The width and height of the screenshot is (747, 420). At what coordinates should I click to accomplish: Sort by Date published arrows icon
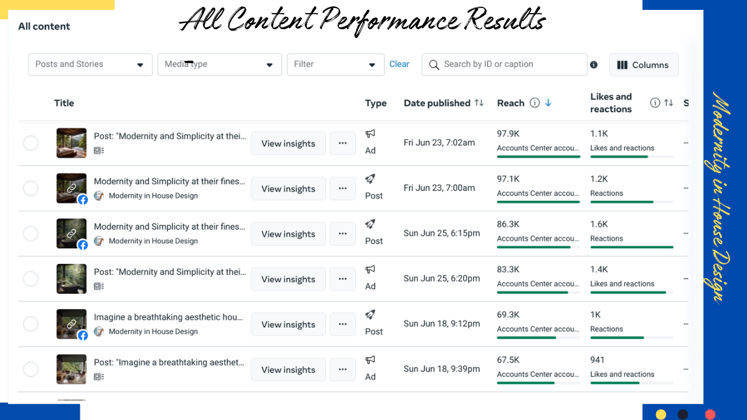point(479,103)
